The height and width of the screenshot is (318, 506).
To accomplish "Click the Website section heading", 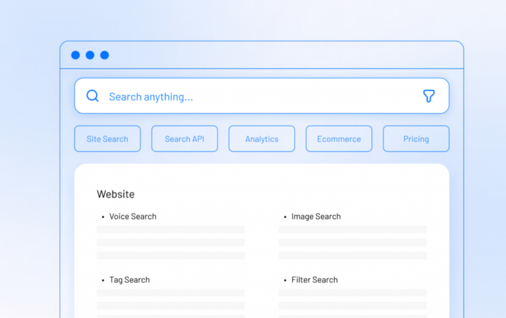I will point(116,194).
